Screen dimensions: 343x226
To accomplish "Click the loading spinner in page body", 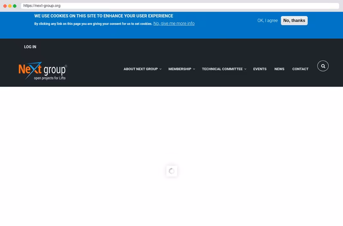I will (x=172, y=171).
